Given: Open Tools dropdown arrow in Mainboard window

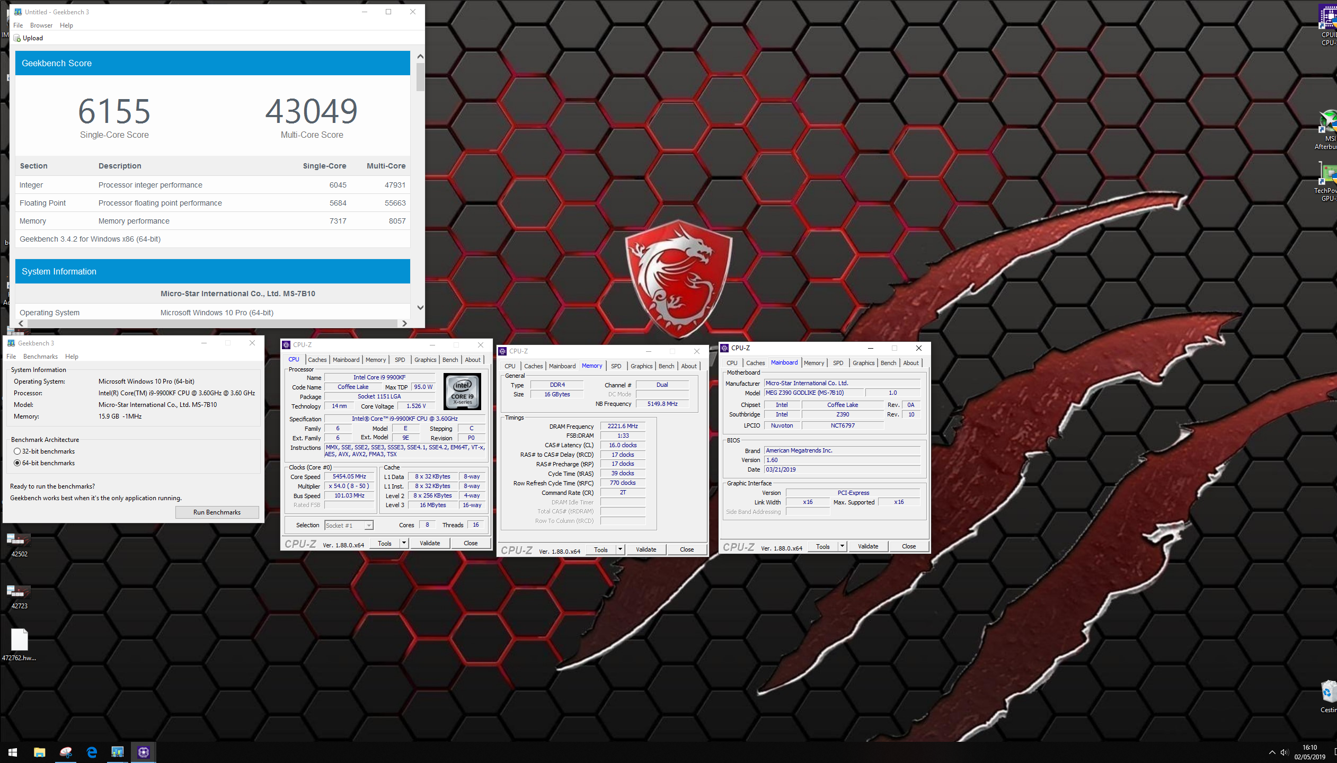Looking at the screenshot, I should (842, 546).
